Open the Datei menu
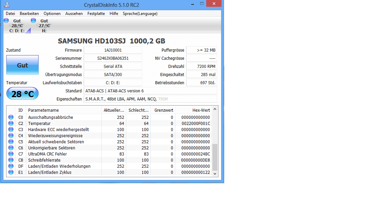This screenshot has width=392, height=220. pyautogui.click(x=10, y=14)
